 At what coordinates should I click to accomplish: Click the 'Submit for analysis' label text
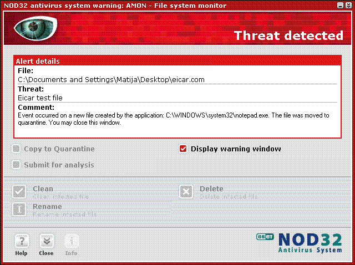(59, 165)
